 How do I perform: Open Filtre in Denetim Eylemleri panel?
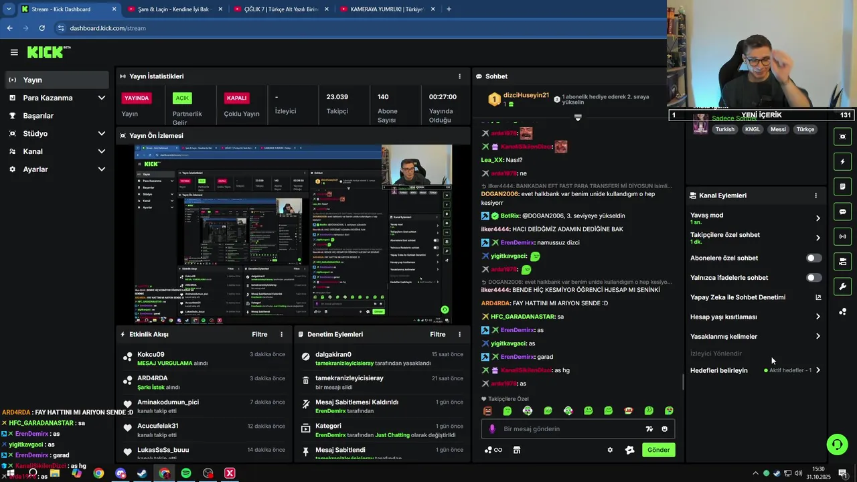(437, 334)
